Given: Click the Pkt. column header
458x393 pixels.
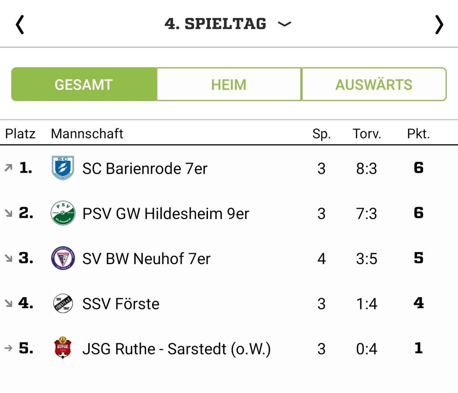Looking at the screenshot, I should pyautogui.click(x=419, y=134).
